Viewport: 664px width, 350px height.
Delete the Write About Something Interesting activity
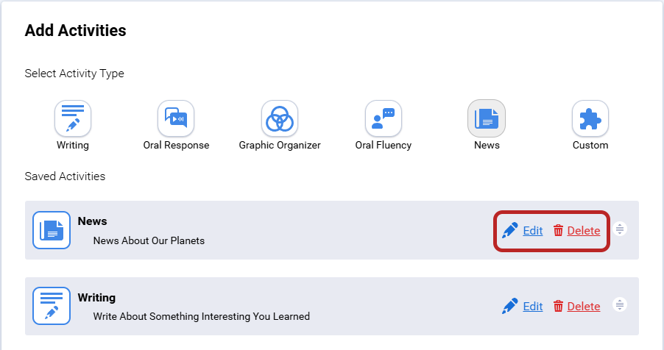tap(584, 307)
